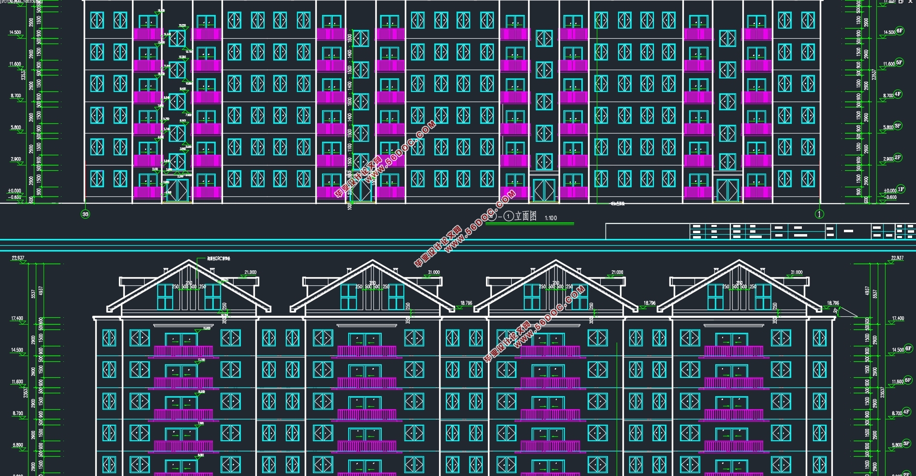
Task: Select the 4F floor bubble in lower elevation
Action: [x=907, y=412]
